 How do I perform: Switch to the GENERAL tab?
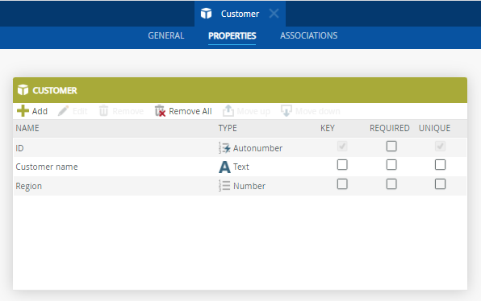[166, 35]
